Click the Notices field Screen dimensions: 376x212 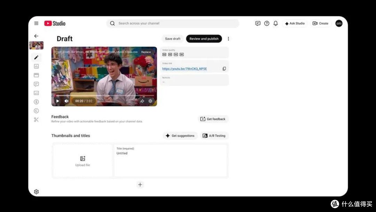(x=194, y=80)
